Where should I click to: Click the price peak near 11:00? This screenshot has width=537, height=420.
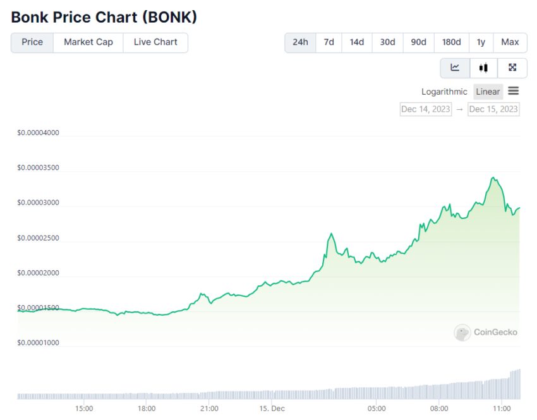(493, 177)
